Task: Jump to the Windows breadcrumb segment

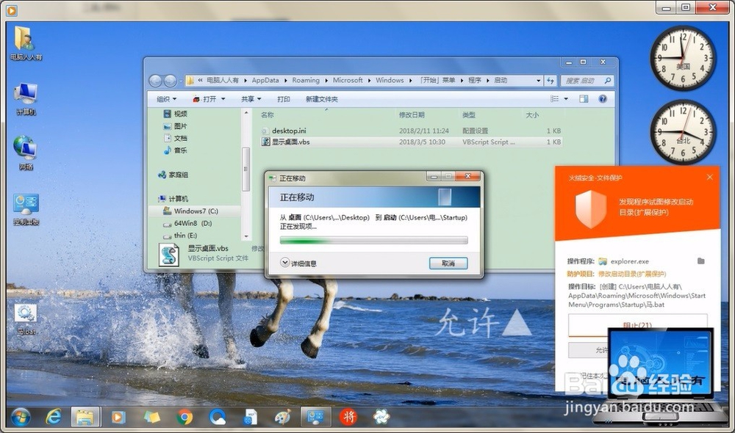Action: [389, 81]
